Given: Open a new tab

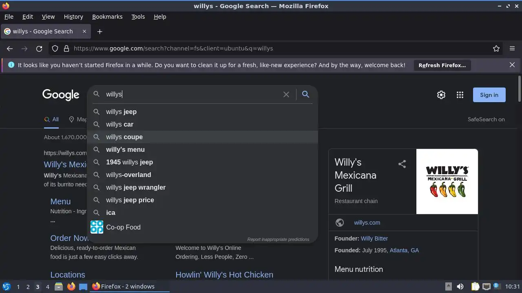Looking at the screenshot, I should pos(100,31).
